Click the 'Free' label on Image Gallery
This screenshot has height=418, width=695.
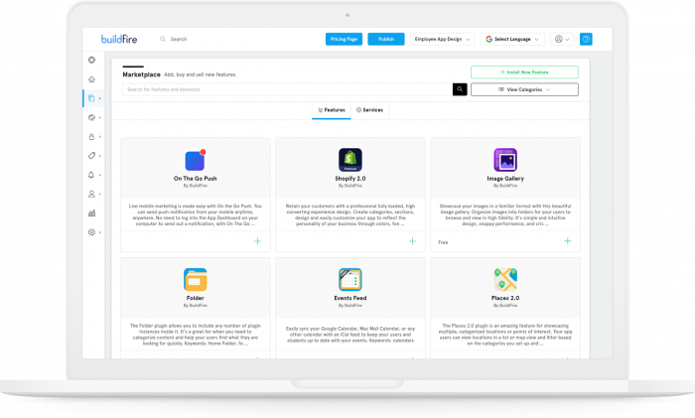click(x=443, y=242)
